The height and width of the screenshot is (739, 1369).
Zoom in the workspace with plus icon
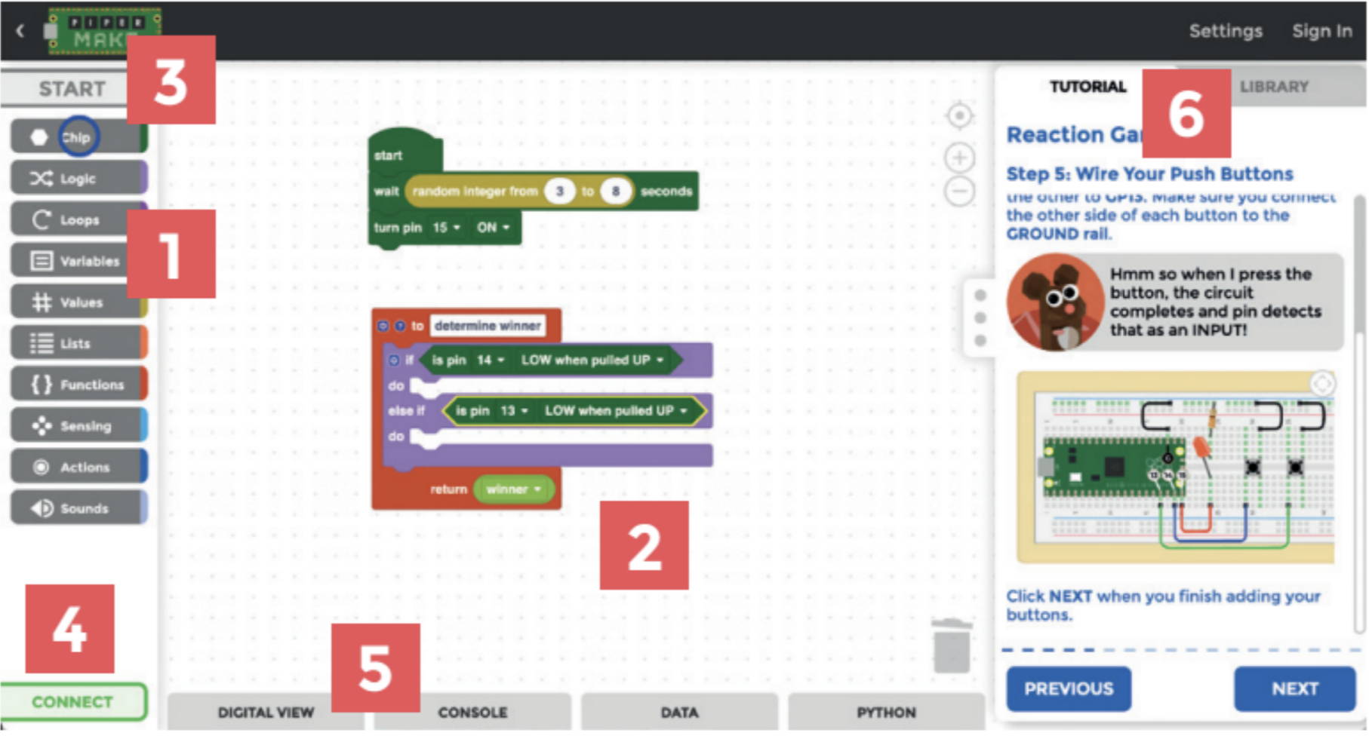[959, 158]
